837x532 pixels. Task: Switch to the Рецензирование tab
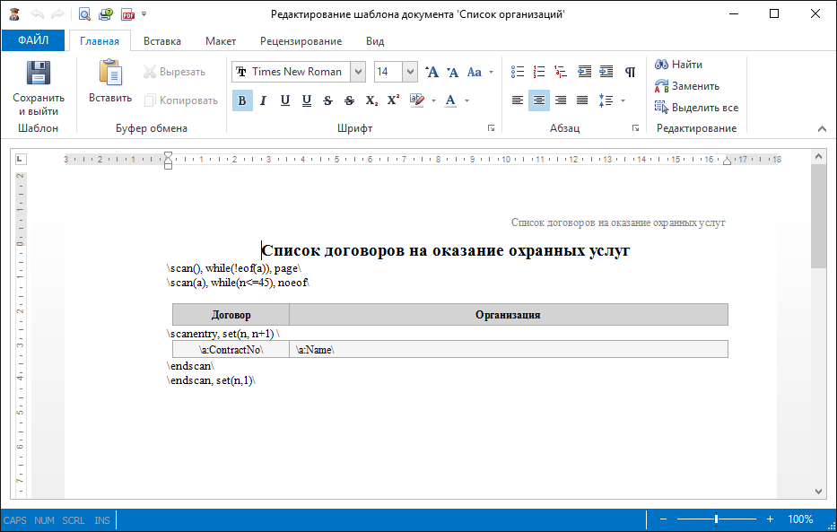pos(301,41)
